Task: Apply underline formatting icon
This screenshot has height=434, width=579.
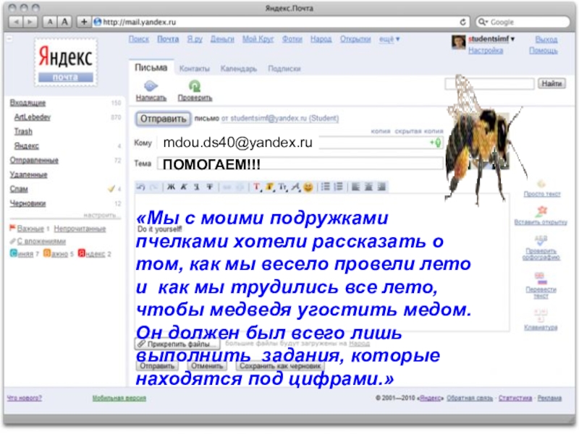Action: click(196, 187)
